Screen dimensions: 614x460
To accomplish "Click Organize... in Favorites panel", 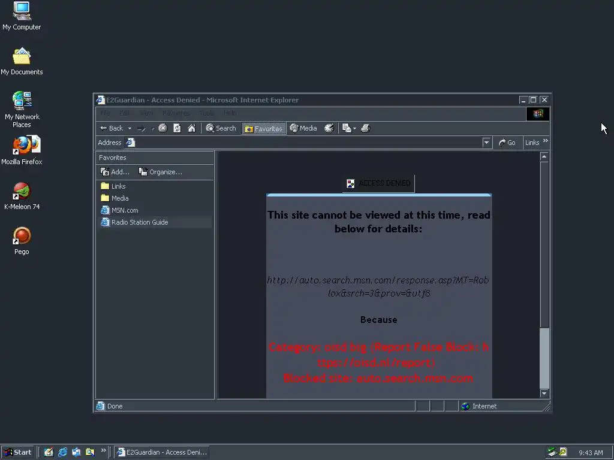I will (x=161, y=172).
